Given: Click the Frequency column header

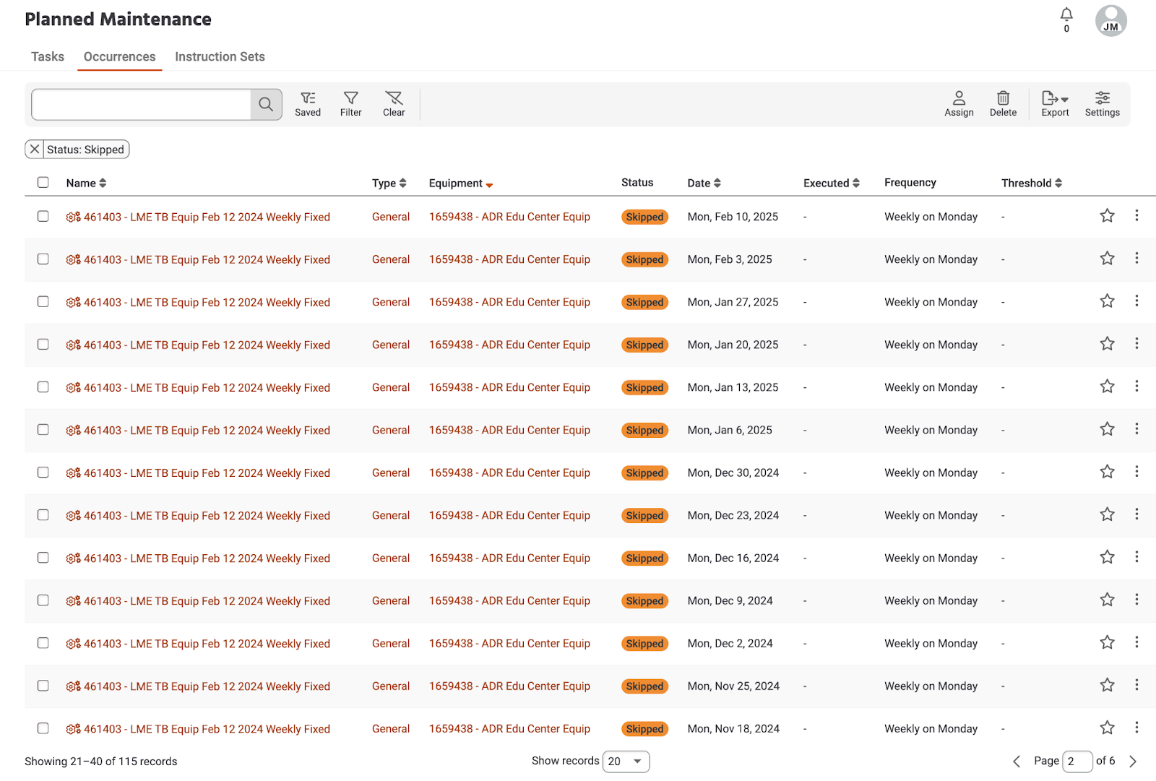Looking at the screenshot, I should tap(910, 183).
